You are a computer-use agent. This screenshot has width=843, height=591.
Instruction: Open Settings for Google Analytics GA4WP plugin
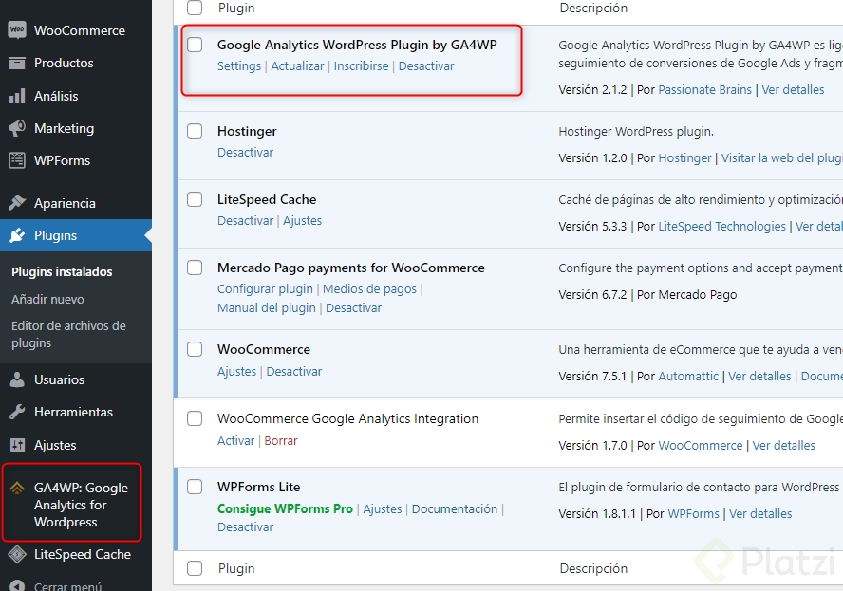[x=238, y=66]
